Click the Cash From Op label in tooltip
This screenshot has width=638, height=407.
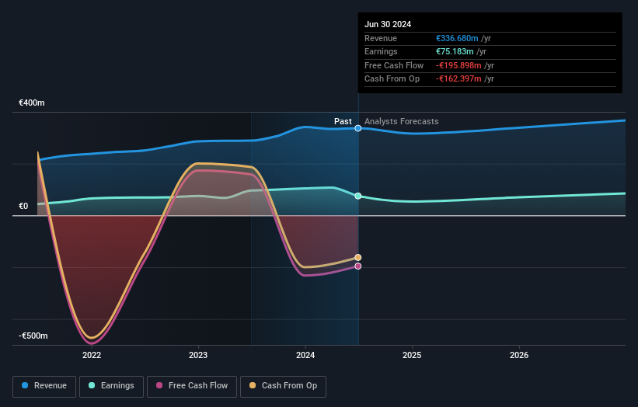coord(392,79)
